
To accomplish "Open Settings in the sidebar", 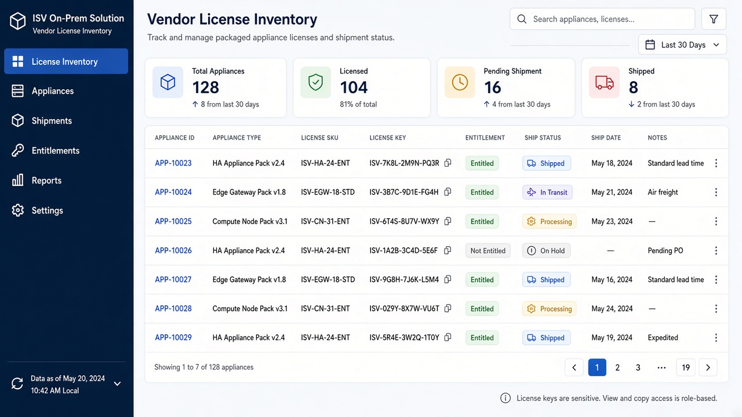I will click(66, 210).
